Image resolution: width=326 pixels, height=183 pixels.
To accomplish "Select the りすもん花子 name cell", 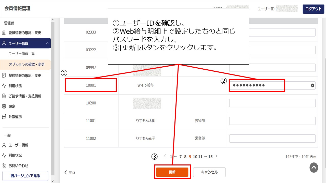I will (x=145, y=139).
